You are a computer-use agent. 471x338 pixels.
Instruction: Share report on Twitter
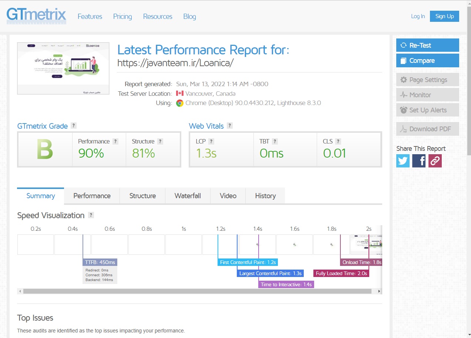pyautogui.click(x=403, y=161)
